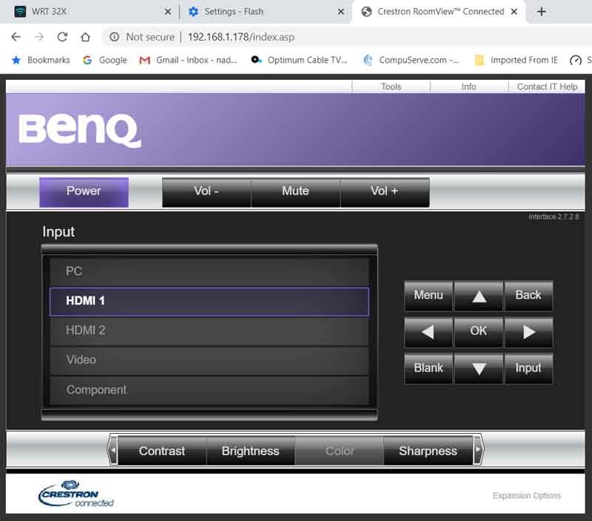
Task: Open Expansion Options link
Action: pyautogui.click(x=526, y=495)
